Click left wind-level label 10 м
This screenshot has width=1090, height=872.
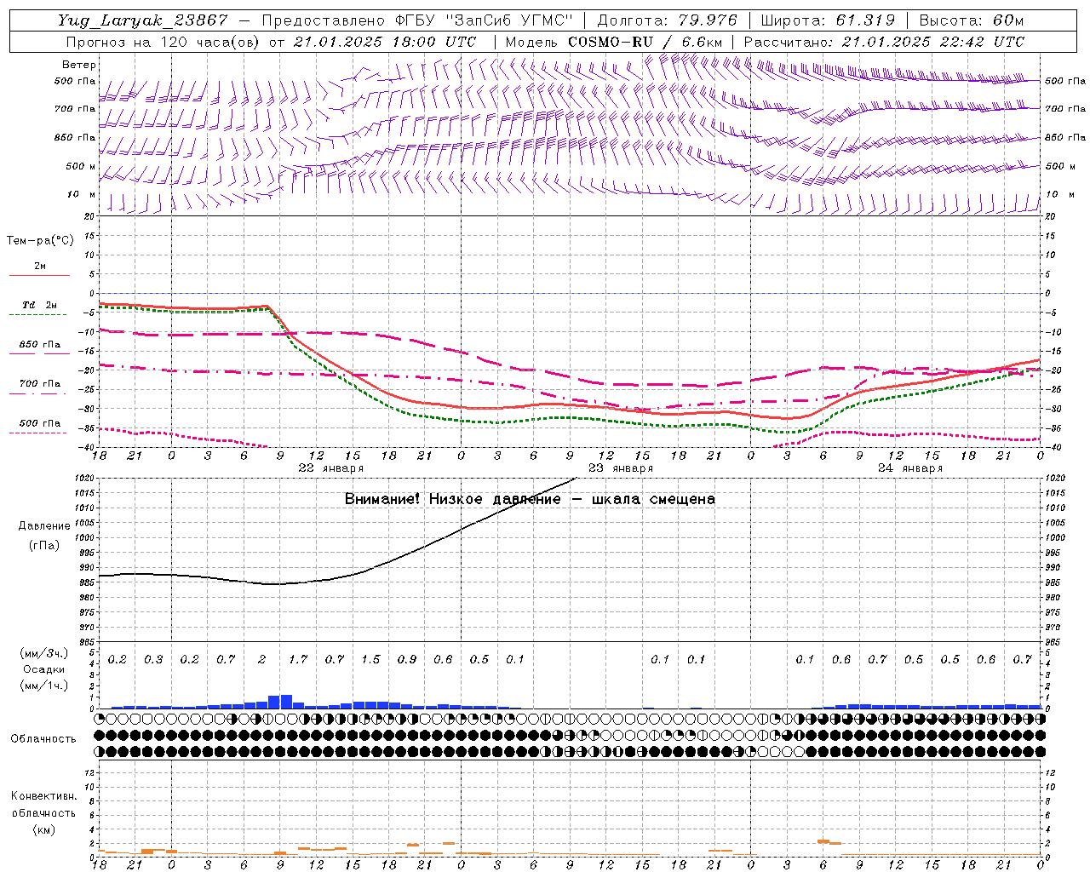[82, 194]
